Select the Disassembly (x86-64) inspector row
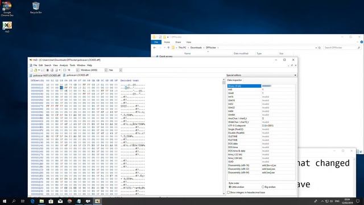The image size is (364, 205). point(261,173)
